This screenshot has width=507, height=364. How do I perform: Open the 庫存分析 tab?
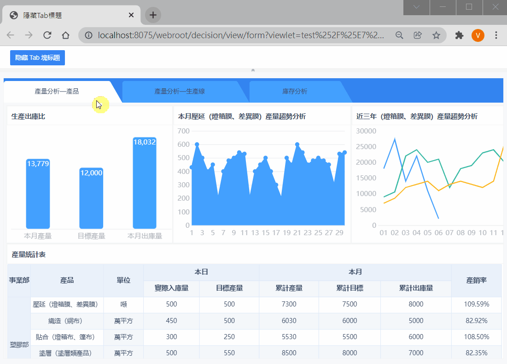click(x=296, y=91)
